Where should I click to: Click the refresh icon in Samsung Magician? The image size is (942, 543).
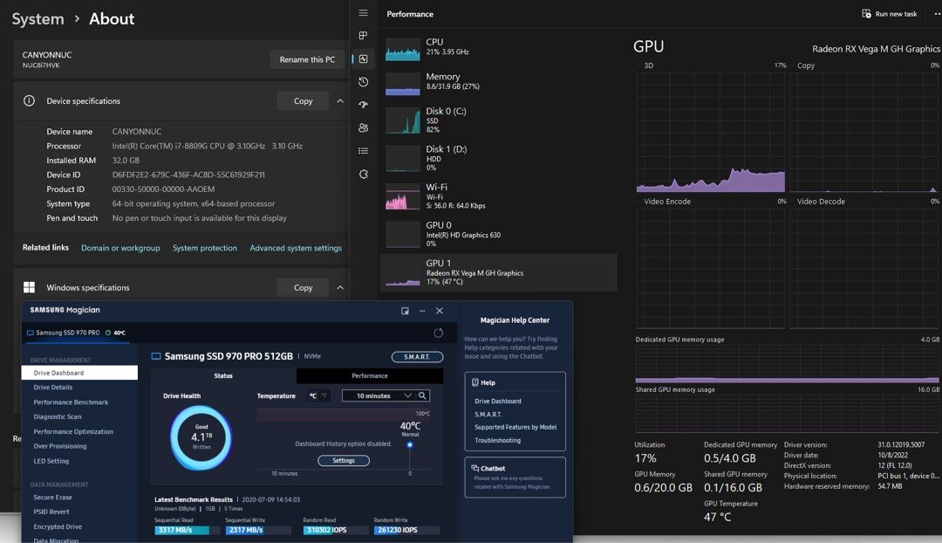(438, 333)
